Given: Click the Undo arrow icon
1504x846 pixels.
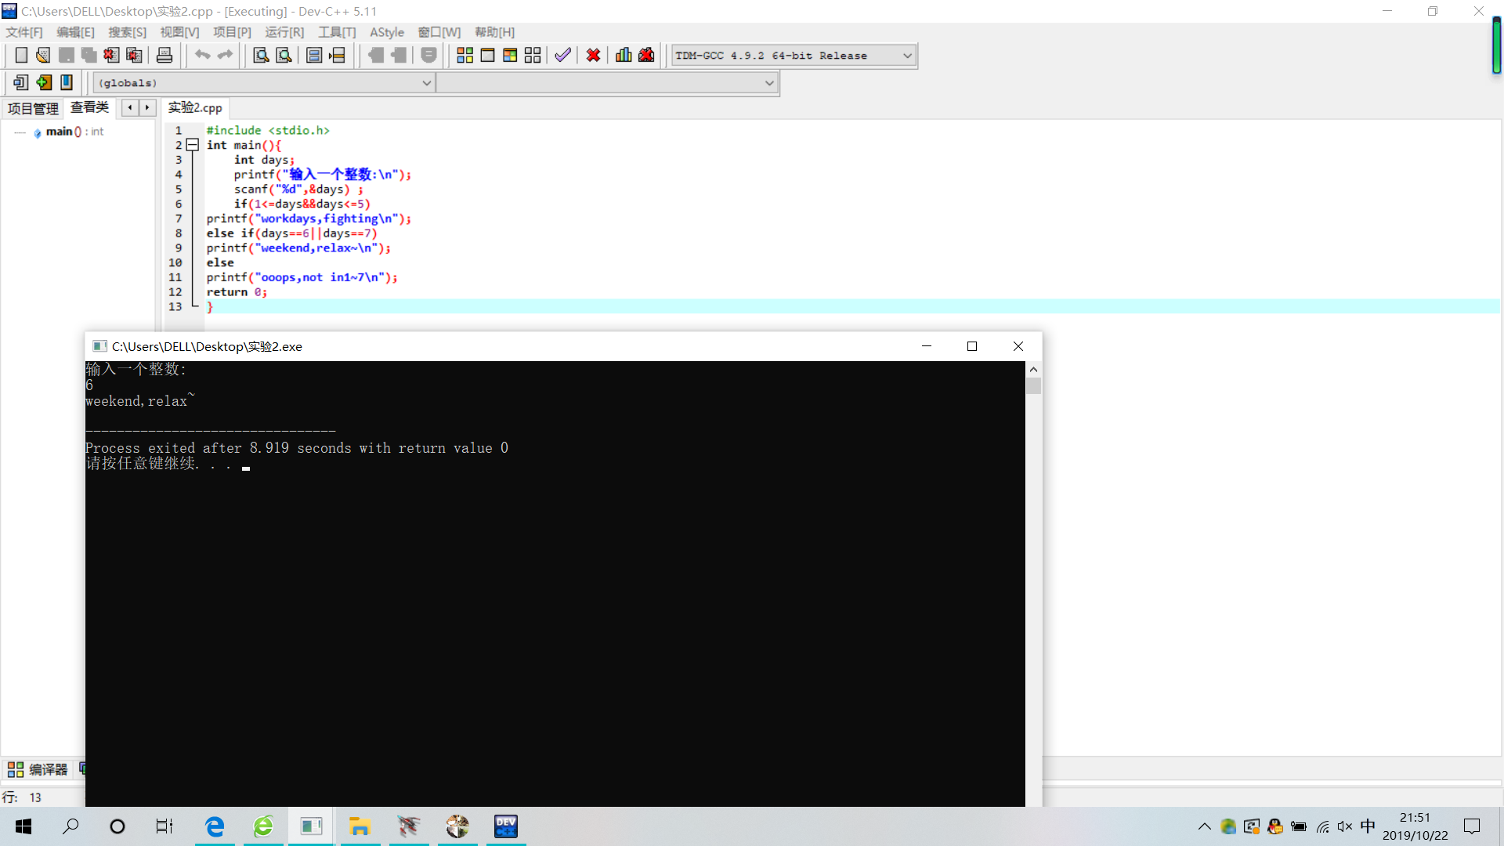Looking at the screenshot, I should [202, 56].
